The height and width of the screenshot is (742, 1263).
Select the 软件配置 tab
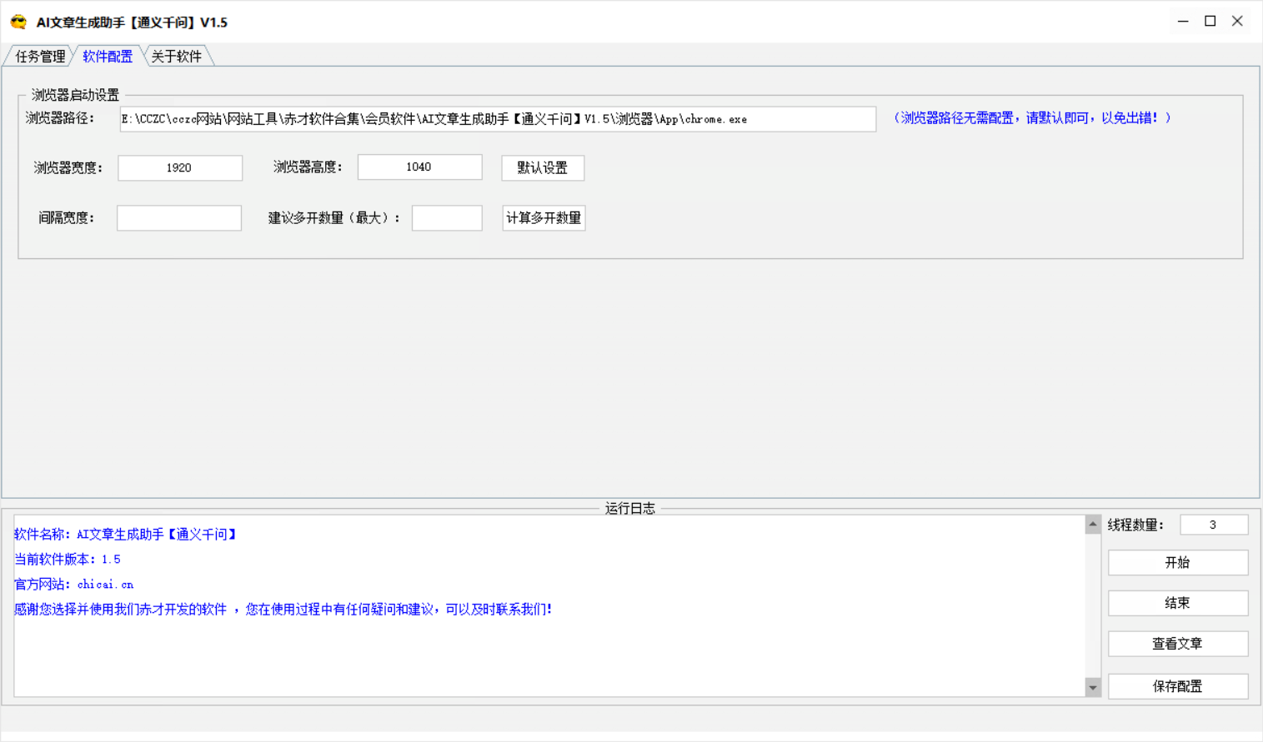pyautogui.click(x=108, y=56)
